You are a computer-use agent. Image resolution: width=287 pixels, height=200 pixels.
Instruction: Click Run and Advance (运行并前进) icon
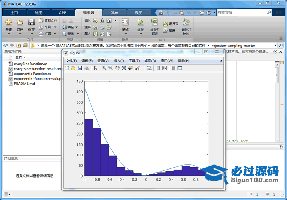[x=155, y=22]
